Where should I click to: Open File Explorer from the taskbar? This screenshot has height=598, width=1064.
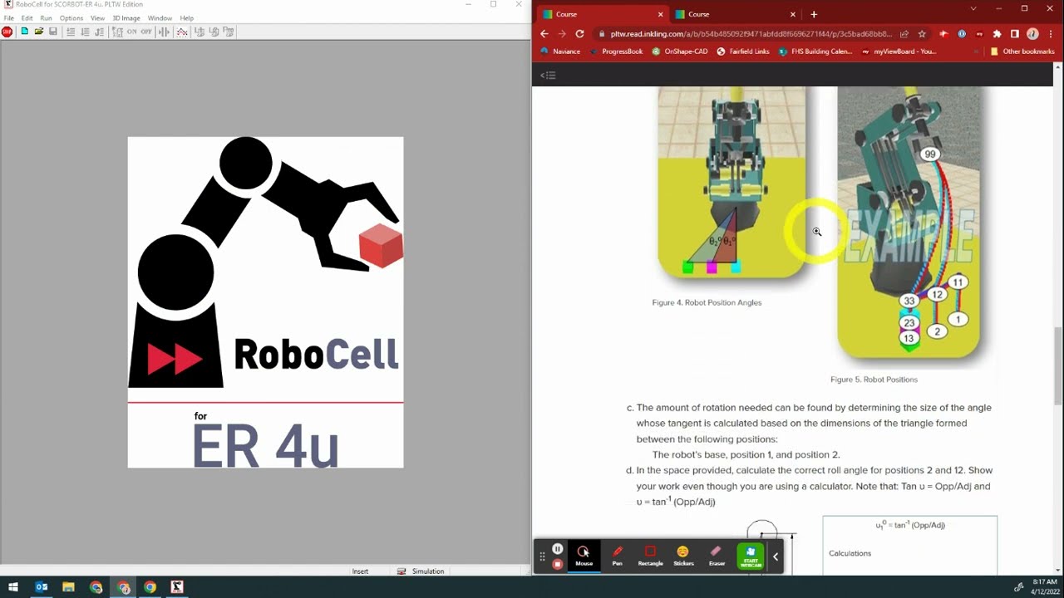(68, 587)
